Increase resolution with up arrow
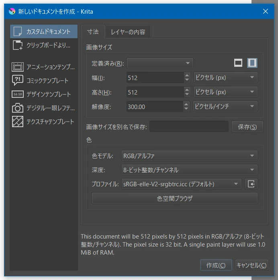The height and width of the screenshot is (280, 278). click(186, 104)
